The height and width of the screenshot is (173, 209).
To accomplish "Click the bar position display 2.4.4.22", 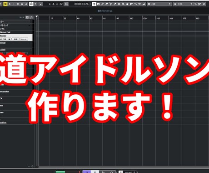I will (53, 4).
